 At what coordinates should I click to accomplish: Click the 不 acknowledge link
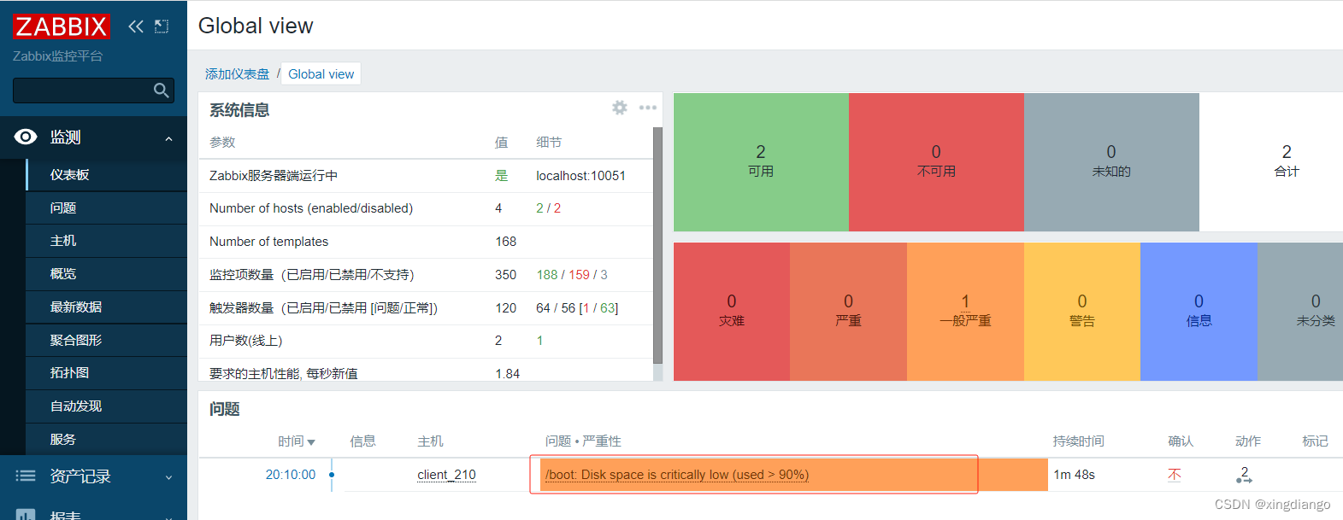point(1175,475)
